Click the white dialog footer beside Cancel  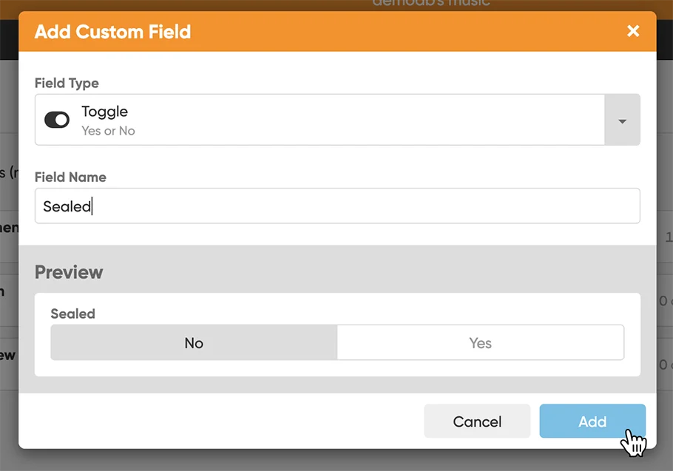(222, 421)
